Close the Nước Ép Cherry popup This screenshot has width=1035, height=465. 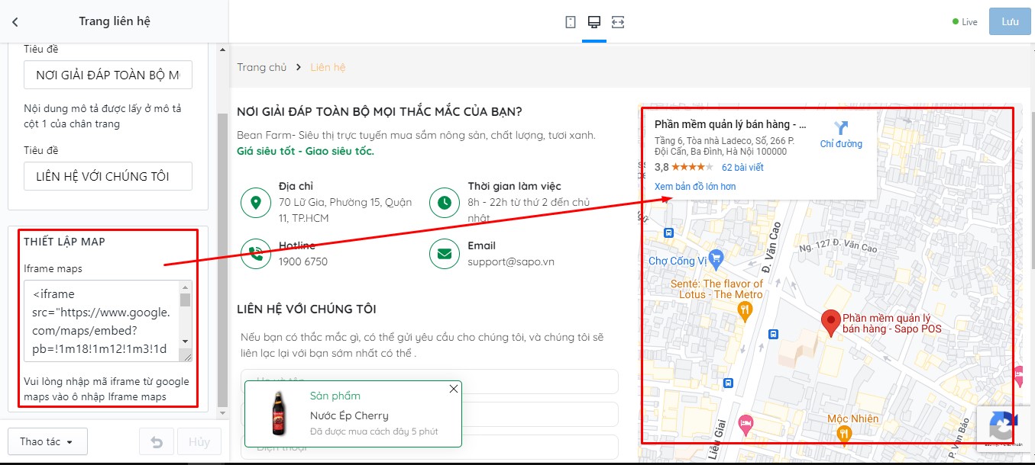(x=454, y=389)
